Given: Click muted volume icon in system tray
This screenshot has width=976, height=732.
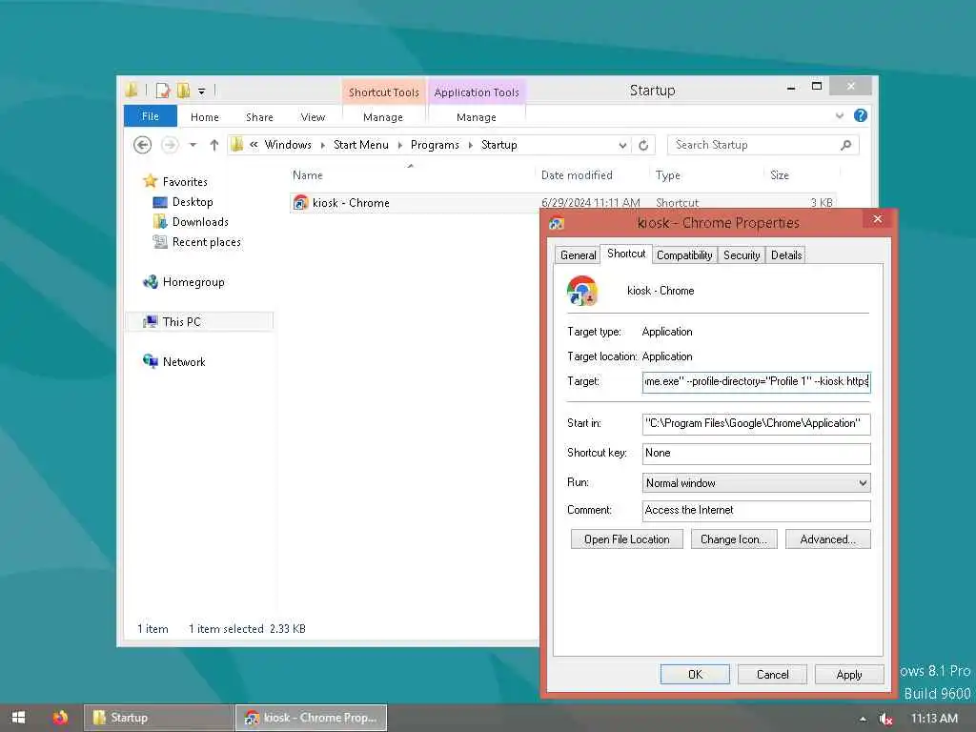Looking at the screenshot, I should [885, 719].
